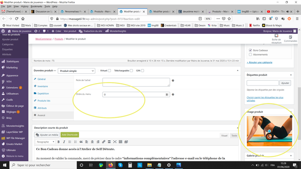The height and width of the screenshot is (169, 301).
Task: Open Firefox hamburger menu
Action: (297, 19)
